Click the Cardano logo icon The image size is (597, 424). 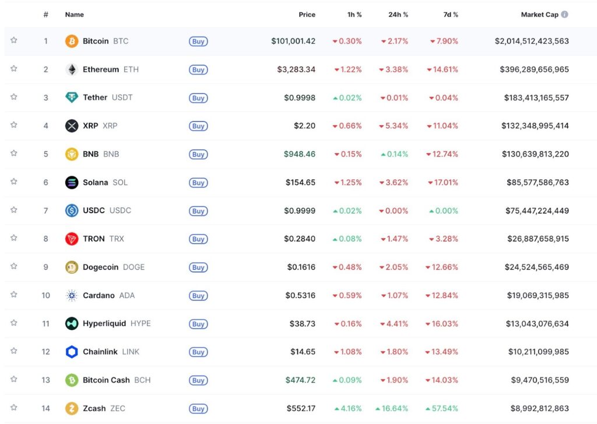72,296
